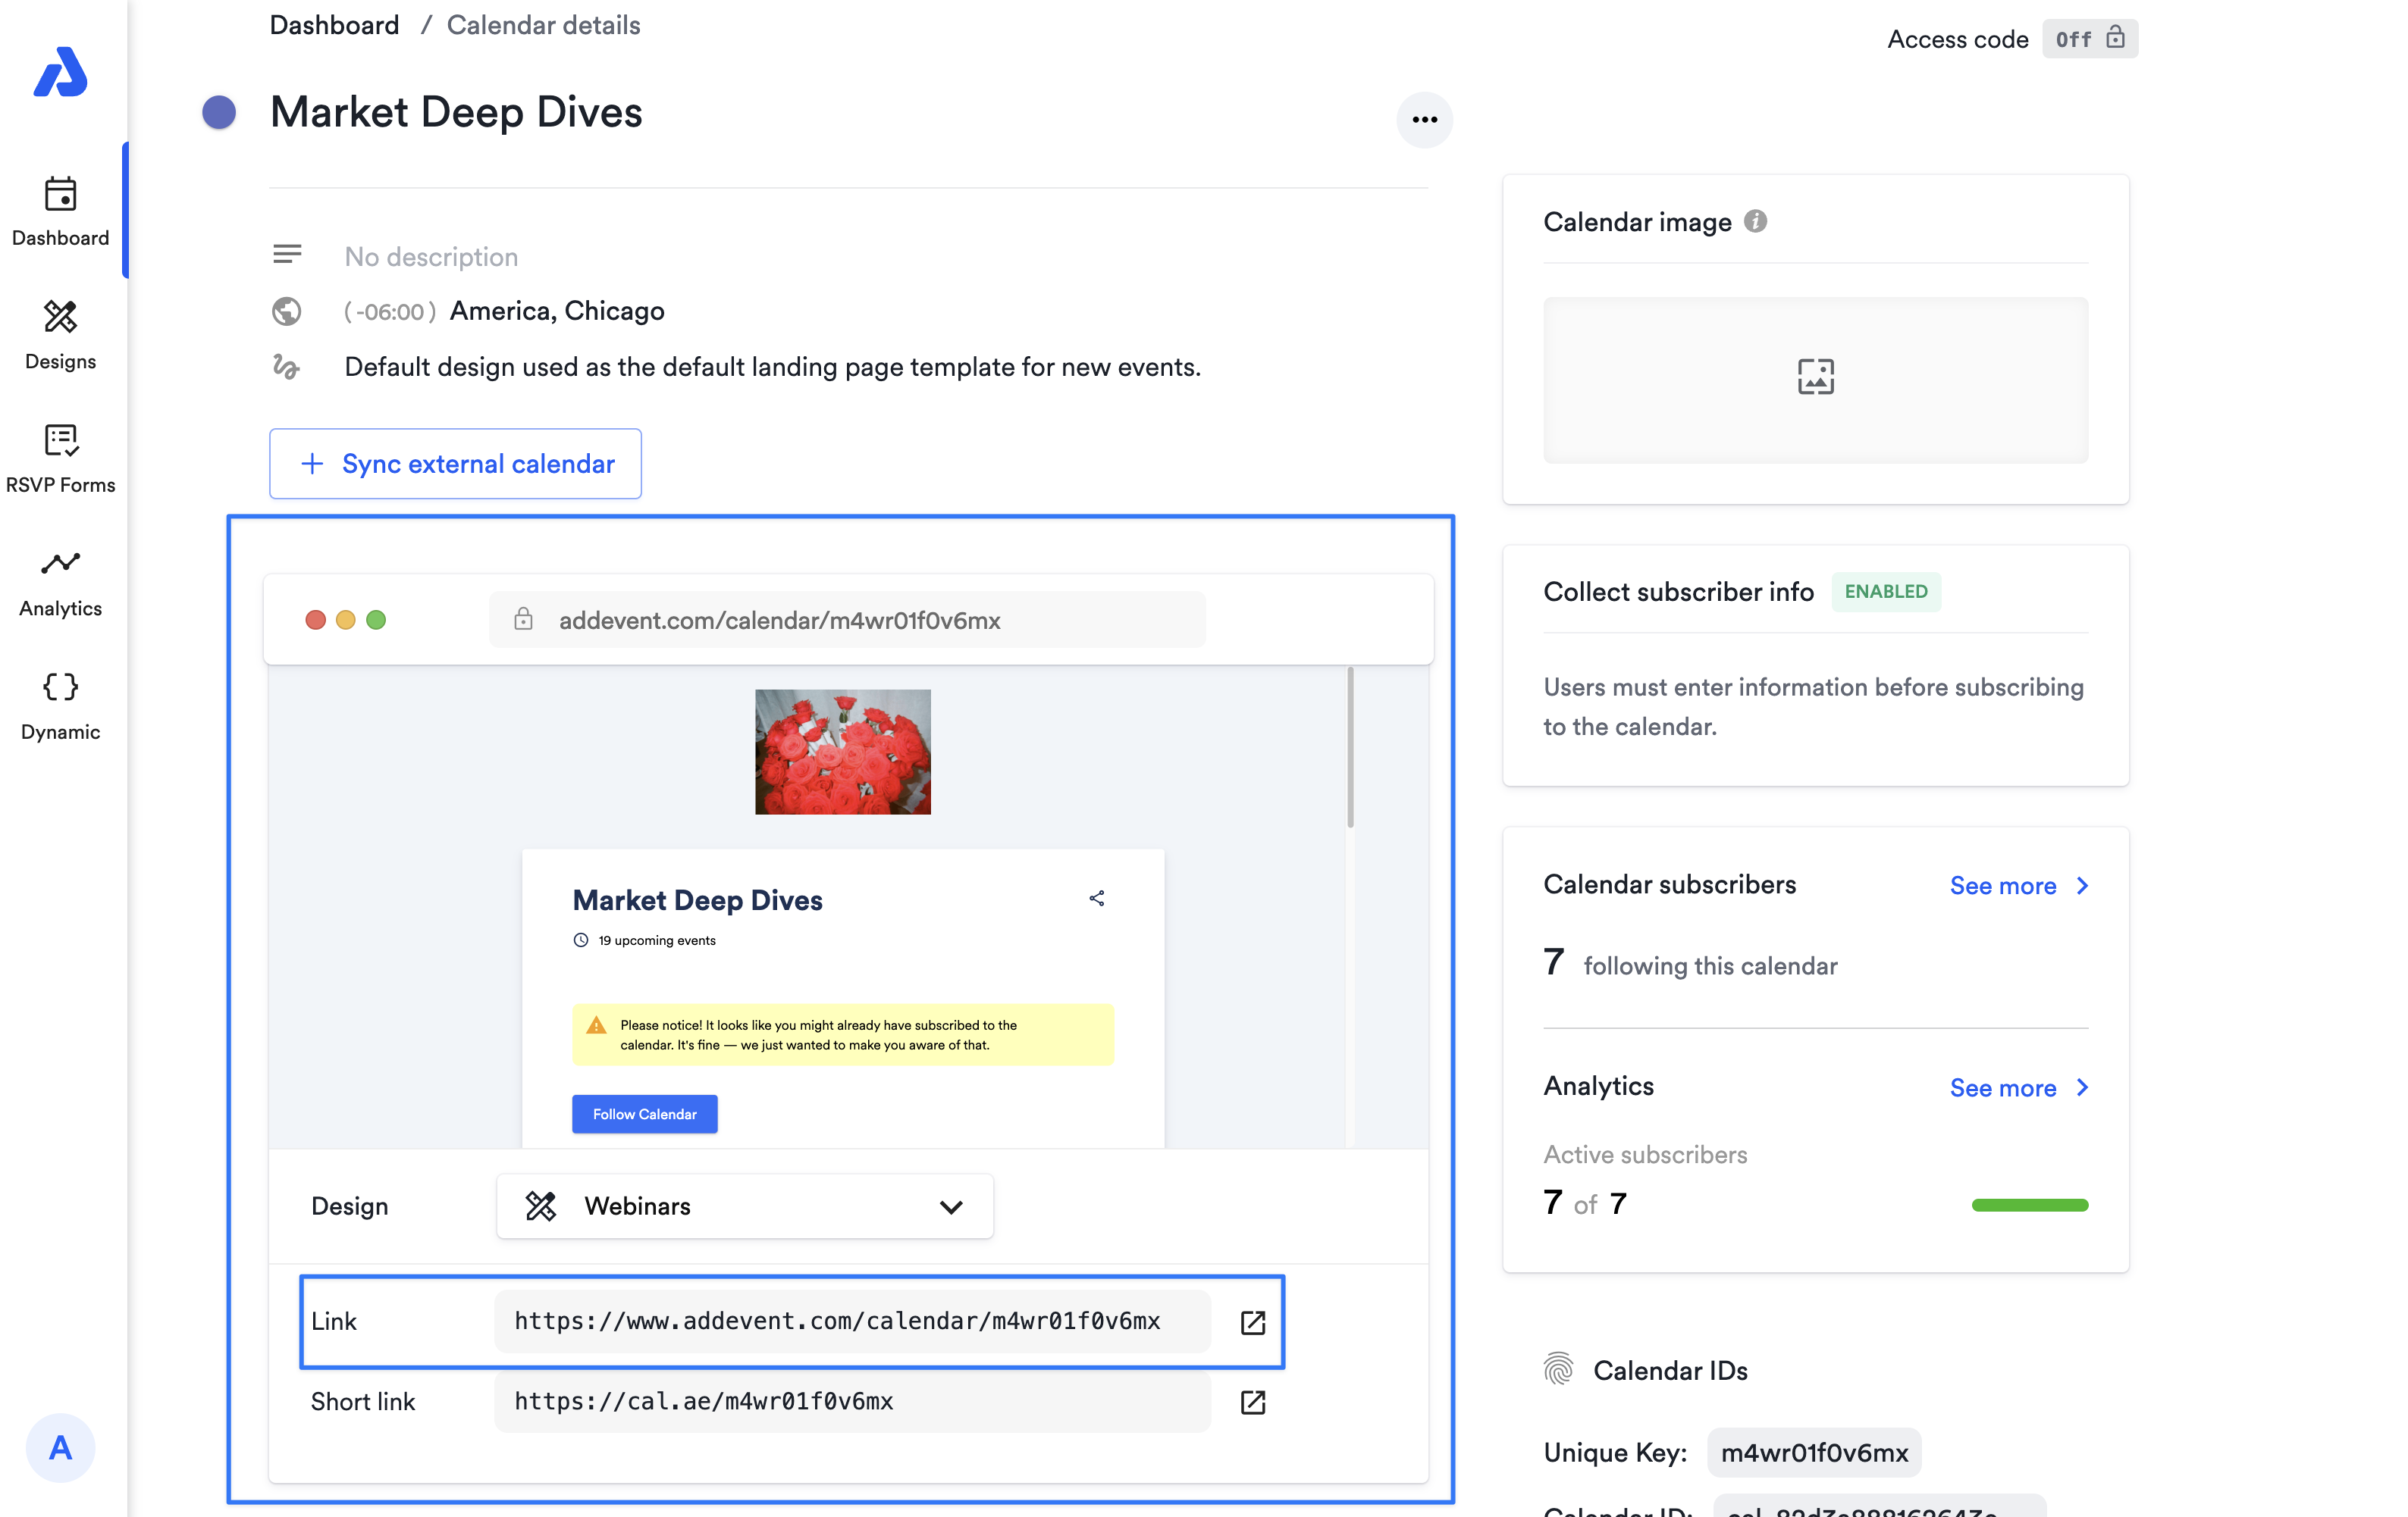
Task: Click the AddEvent logo
Action: 60,72
